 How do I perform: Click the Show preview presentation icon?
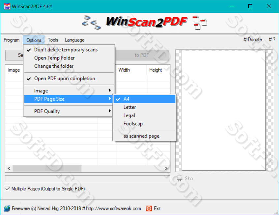pyautogui.click(x=180, y=179)
